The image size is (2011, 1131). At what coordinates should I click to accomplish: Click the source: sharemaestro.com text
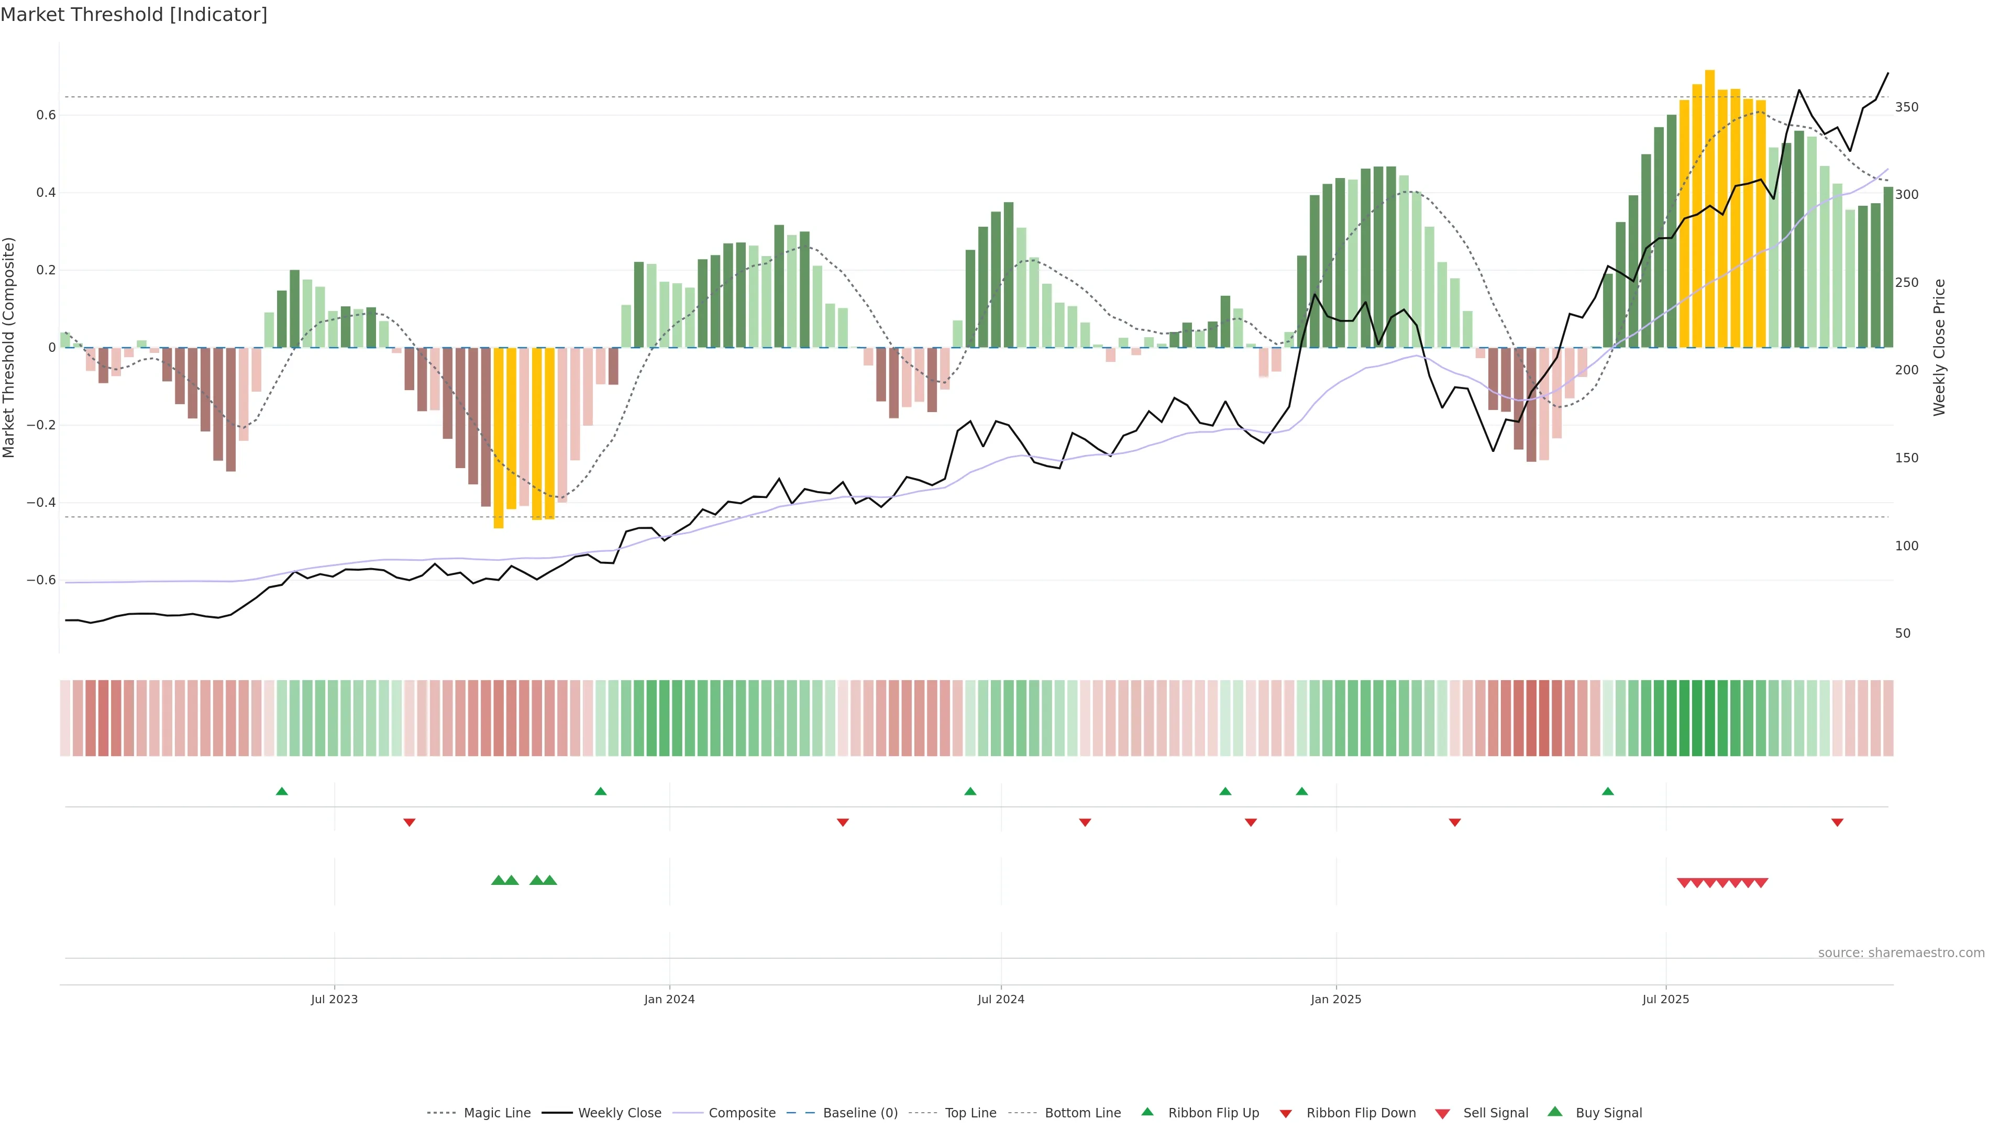(1901, 952)
